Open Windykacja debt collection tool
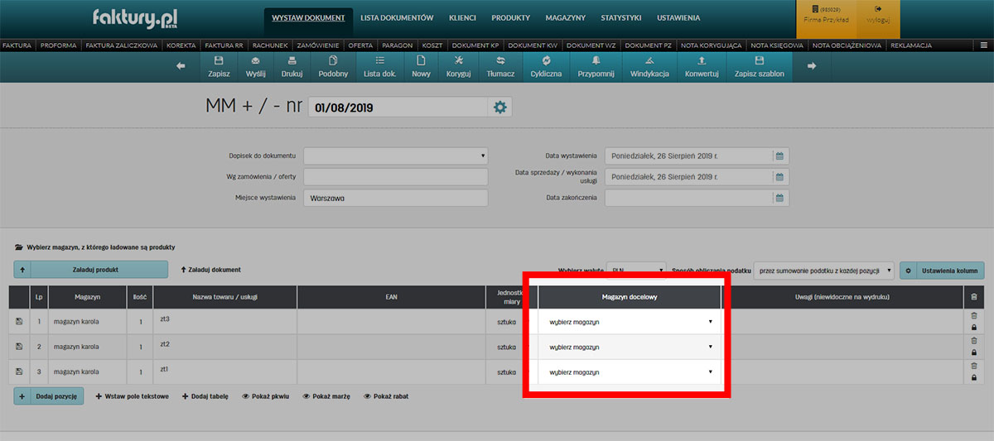Screen dimensions: 994x441 tap(649, 67)
